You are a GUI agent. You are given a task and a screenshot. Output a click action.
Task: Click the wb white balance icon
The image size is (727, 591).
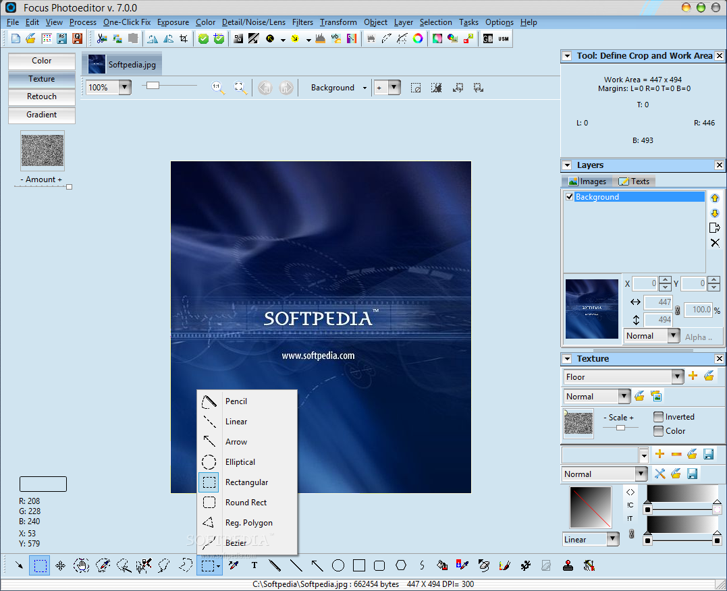pos(335,38)
